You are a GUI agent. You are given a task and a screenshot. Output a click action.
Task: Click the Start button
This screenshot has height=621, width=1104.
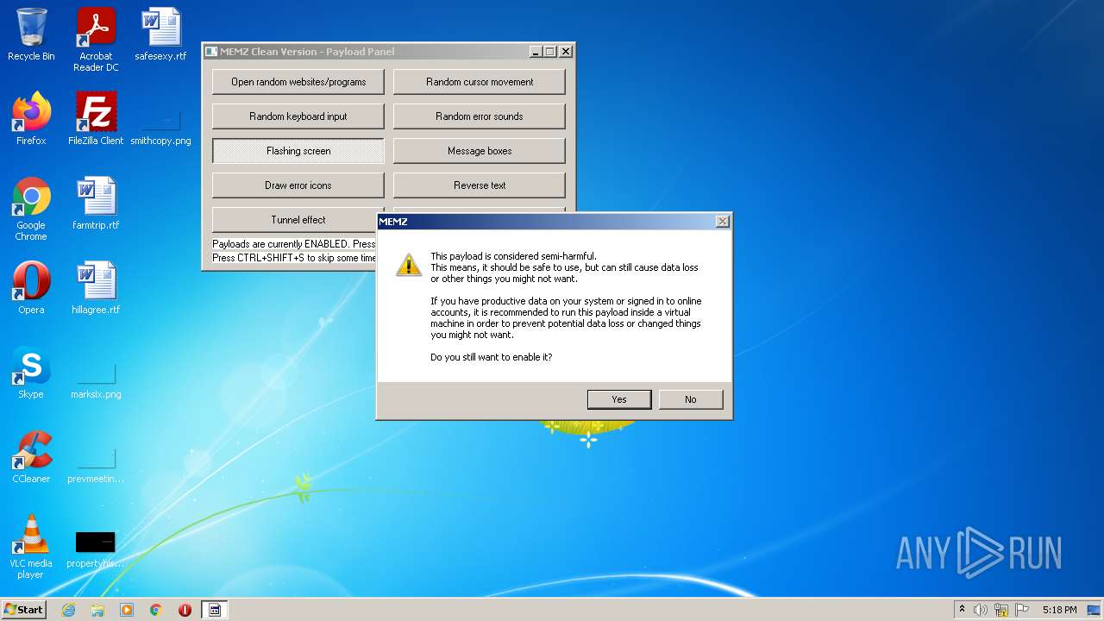tap(24, 610)
